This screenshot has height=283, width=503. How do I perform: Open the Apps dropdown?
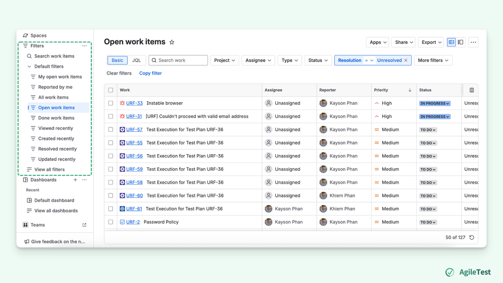[x=378, y=42]
